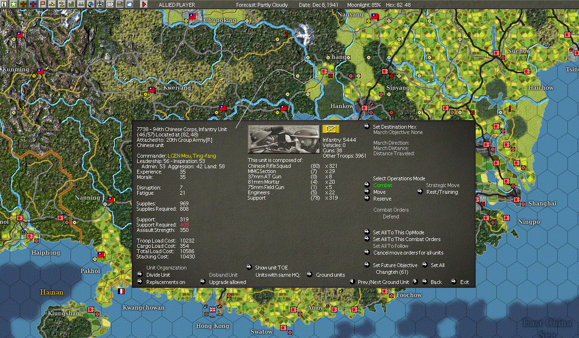Select the red plane on blue icon
579x338 pixels.
(33, 4)
